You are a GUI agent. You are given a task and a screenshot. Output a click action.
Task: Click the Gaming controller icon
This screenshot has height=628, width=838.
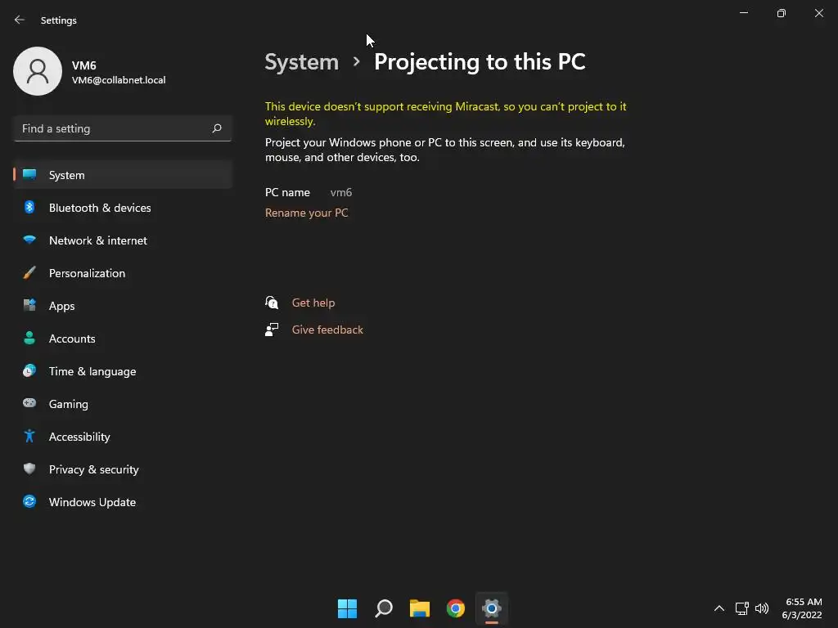pyautogui.click(x=29, y=404)
